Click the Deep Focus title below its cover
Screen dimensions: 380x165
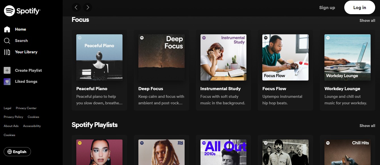pyautogui.click(x=151, y=89)
